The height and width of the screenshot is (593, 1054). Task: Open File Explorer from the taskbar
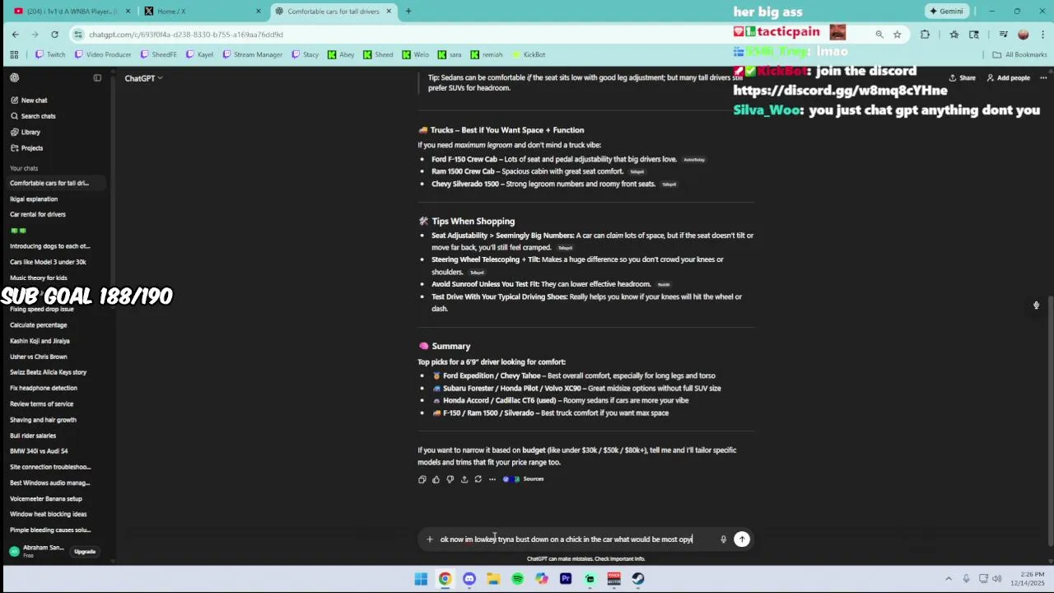[x=493, y=579]
